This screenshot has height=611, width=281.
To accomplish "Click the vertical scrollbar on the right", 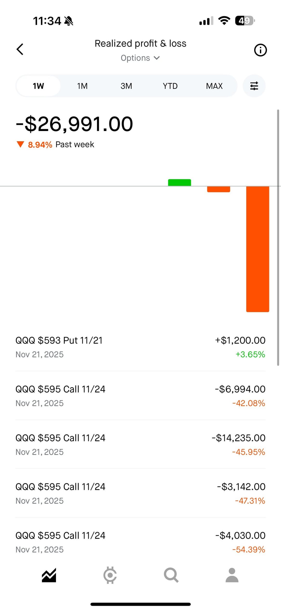I will pos(278,237).
